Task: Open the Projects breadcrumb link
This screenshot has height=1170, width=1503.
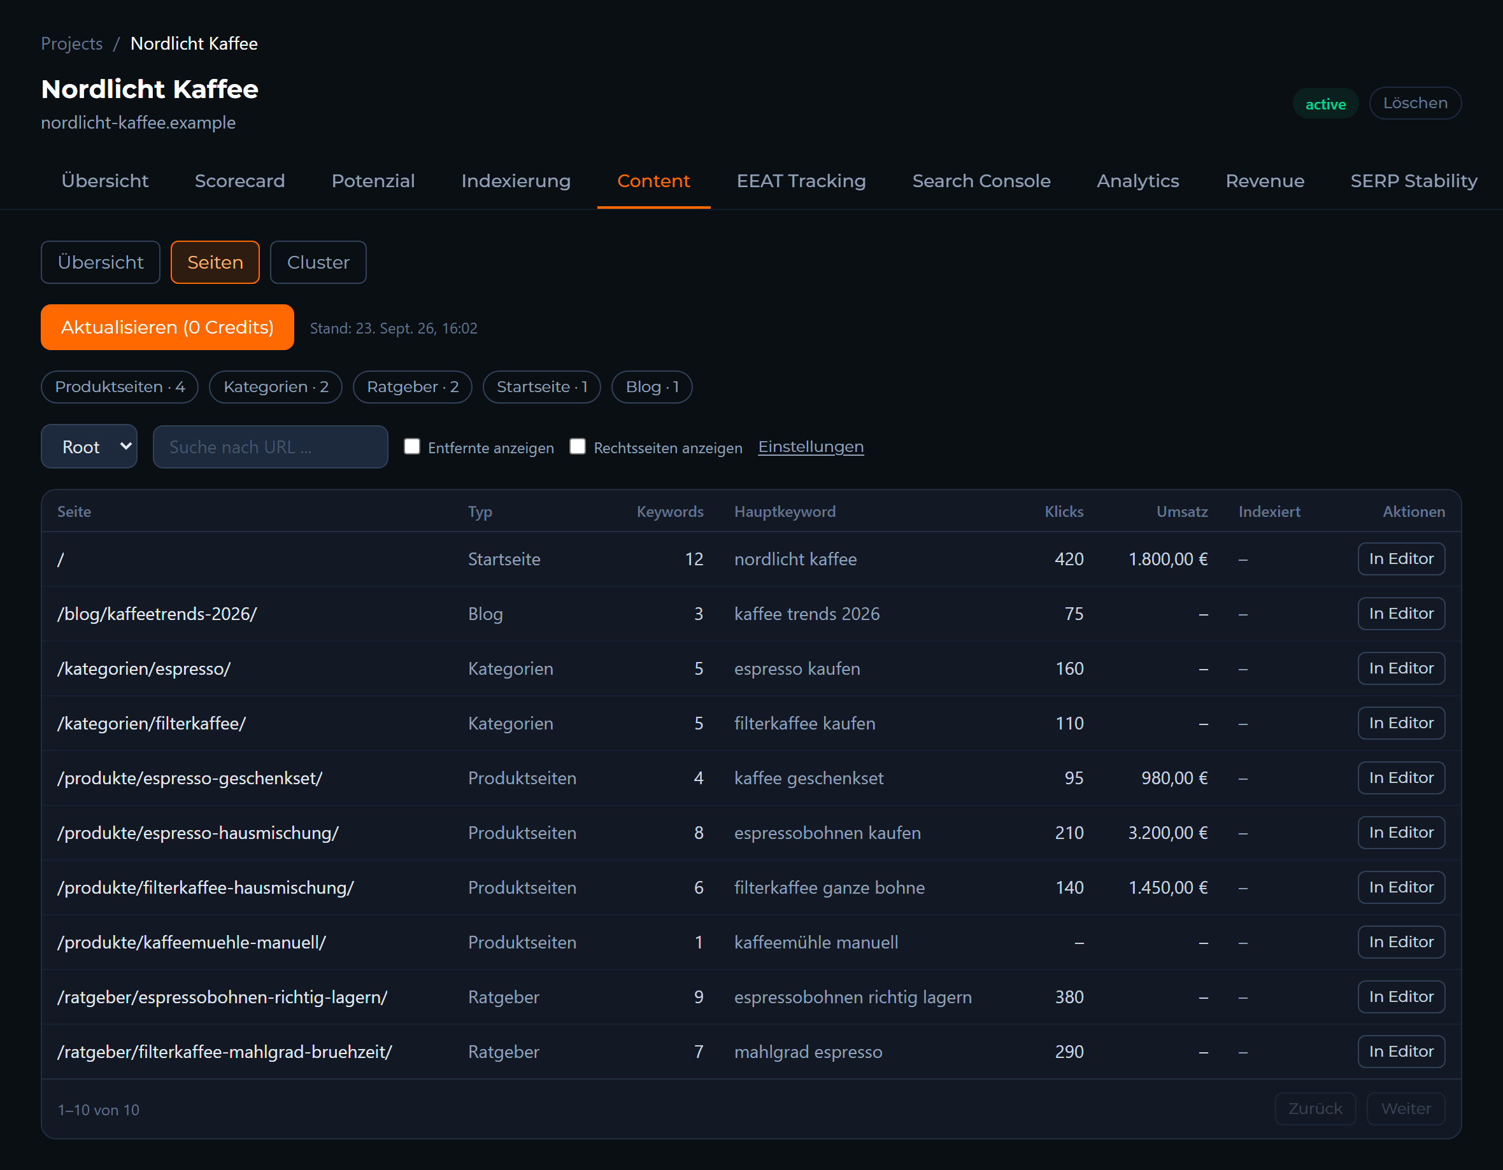Action: 71,43
